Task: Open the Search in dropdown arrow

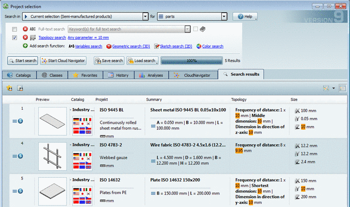Action: [x=145, y=16]
